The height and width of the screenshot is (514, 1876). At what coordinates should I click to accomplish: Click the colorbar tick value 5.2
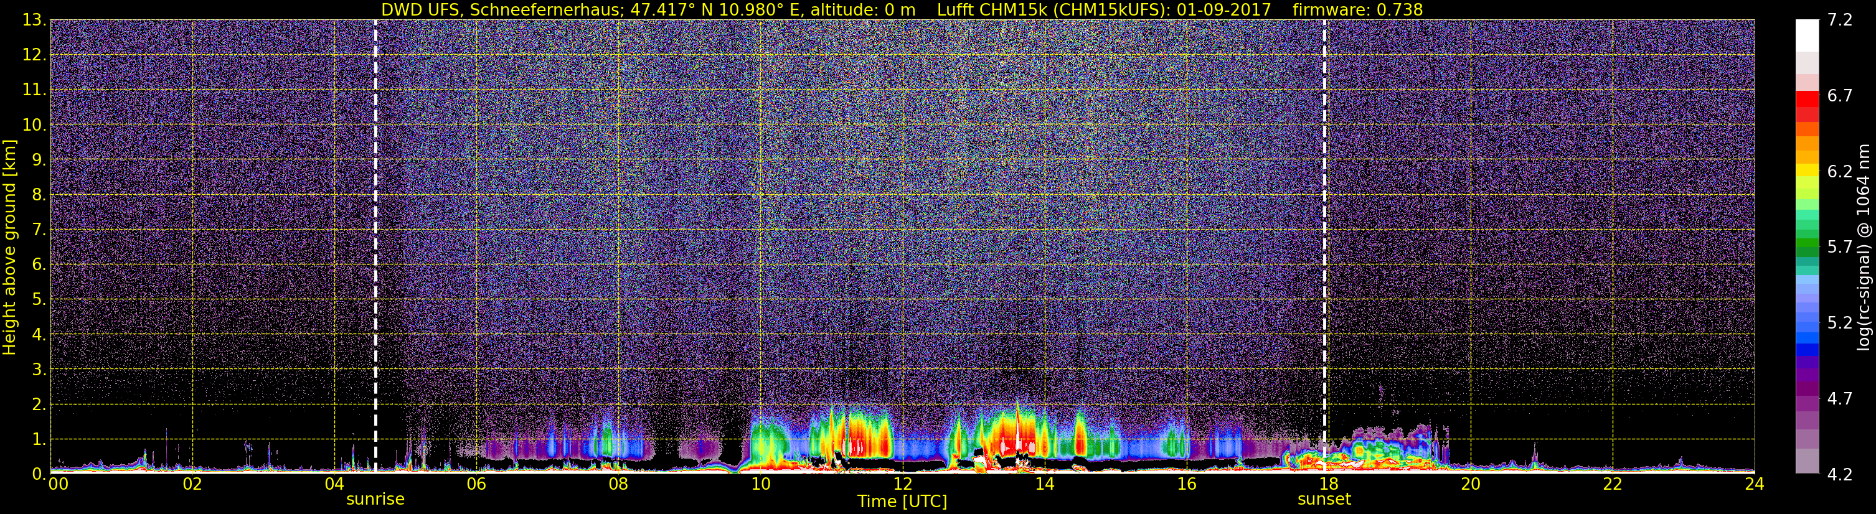(x=1840, y=323)
